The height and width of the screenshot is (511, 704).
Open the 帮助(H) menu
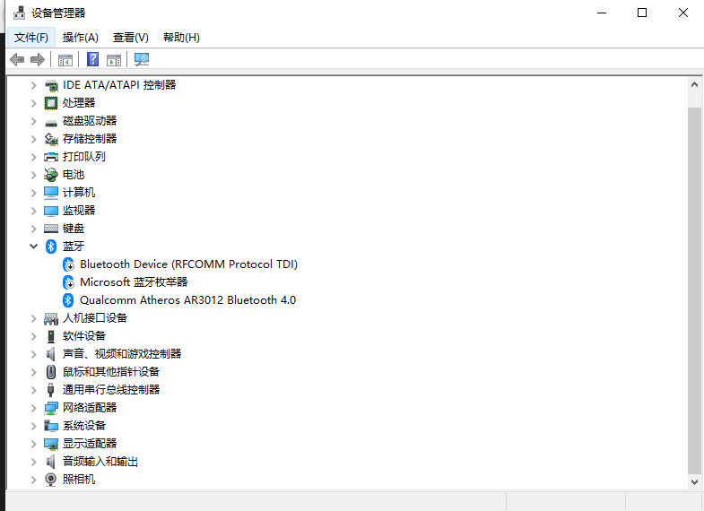(181, 38)
